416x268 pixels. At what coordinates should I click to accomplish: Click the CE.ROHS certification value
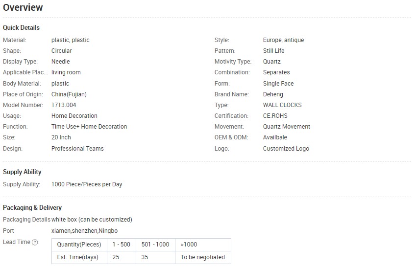(x=275, y=116)
